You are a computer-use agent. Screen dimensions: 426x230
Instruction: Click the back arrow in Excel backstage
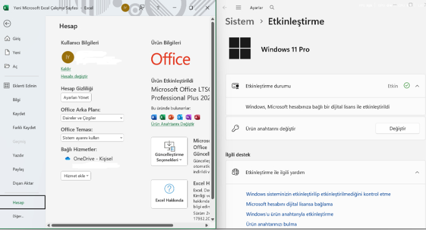pos(7,24)
